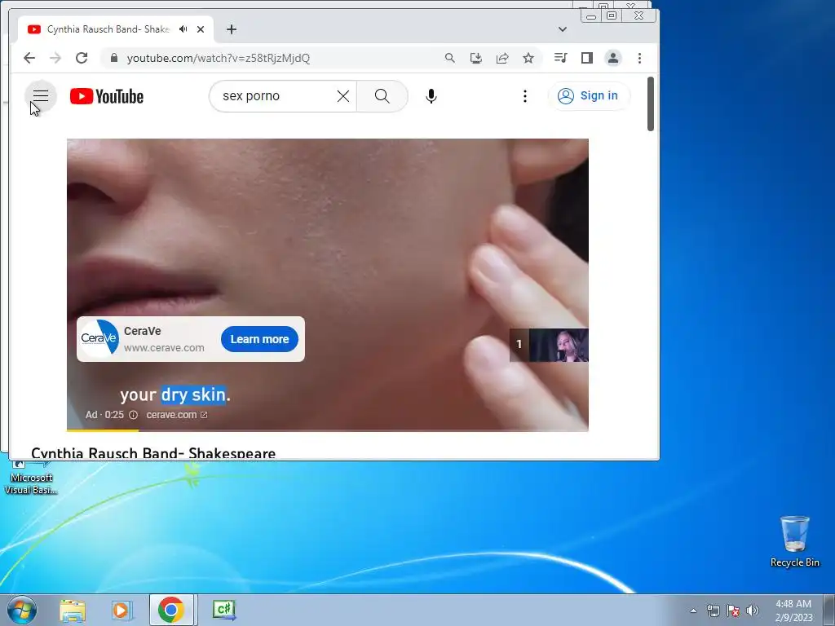This screenshot has width=835, height=626.
Task: Click the address bar URL
Action: [x=219, y=58]
